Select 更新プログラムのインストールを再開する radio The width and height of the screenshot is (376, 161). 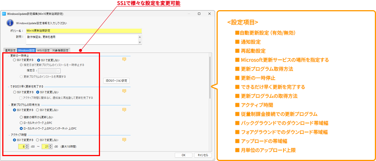pyautogui.click(x=43, y=76)
